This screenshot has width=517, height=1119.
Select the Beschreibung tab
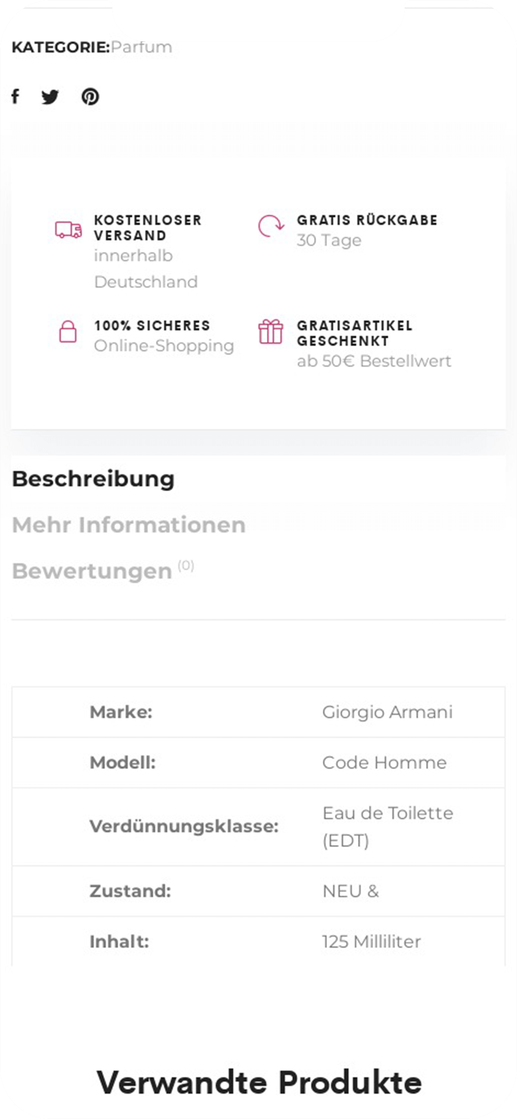click(94, 478)
